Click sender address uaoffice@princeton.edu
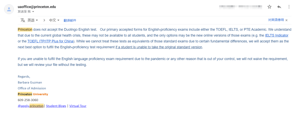The height and width of the screenshot is (113, 294). click(37, 7)
